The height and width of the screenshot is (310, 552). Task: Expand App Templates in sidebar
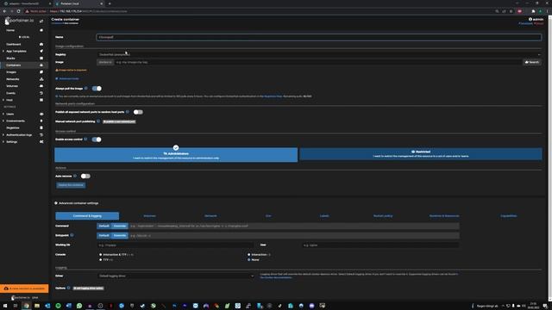point(3,52)
